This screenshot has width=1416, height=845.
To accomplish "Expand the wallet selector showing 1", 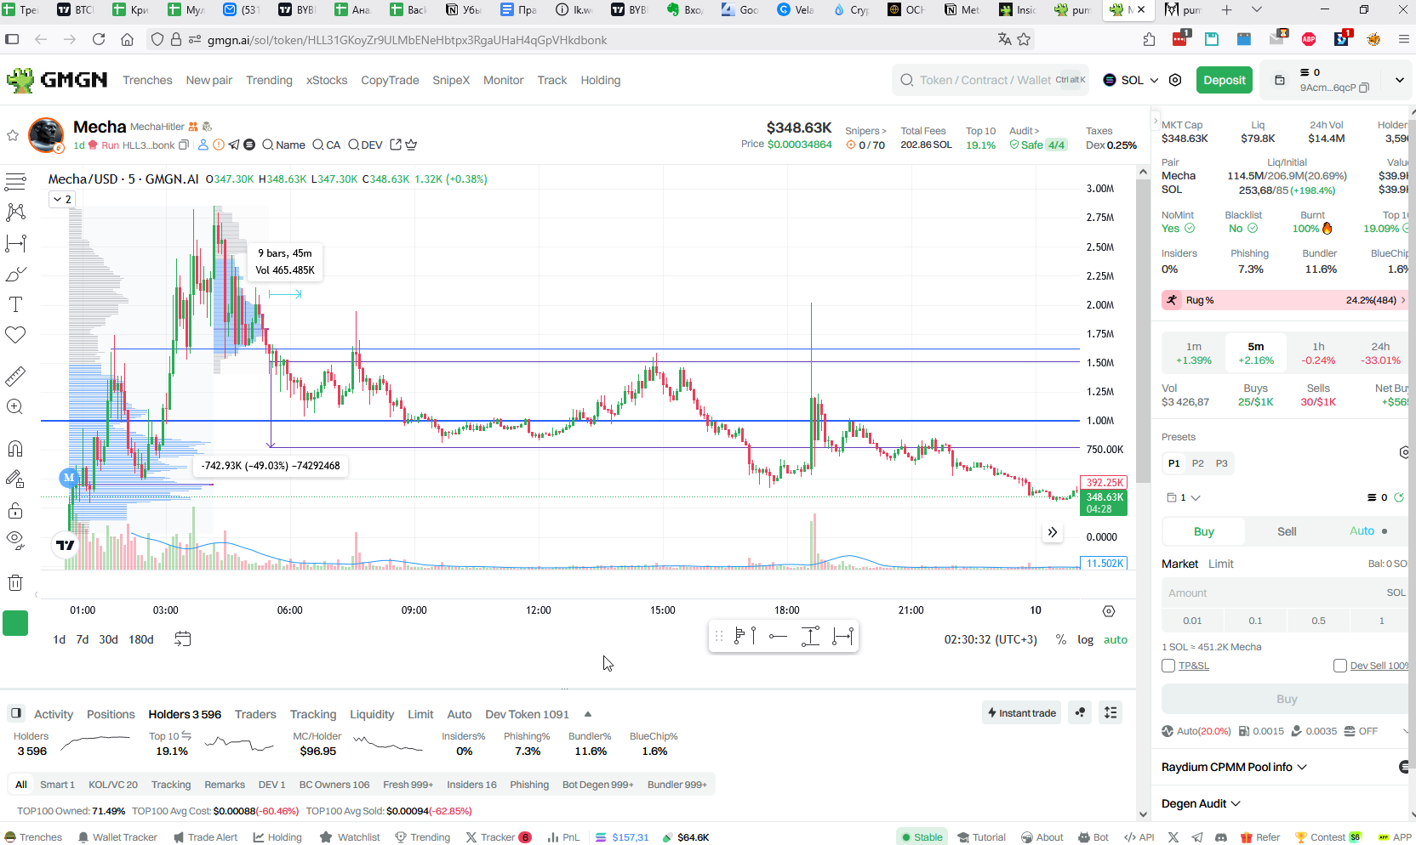I will [1183, 497].
